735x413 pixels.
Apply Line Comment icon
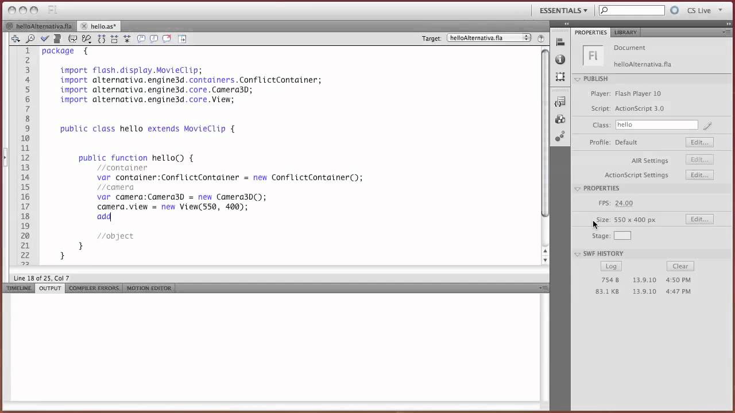(x=154, y=38)
